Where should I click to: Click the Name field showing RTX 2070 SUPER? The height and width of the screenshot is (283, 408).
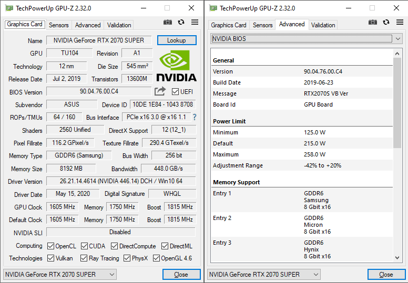[x=99, y=40]
